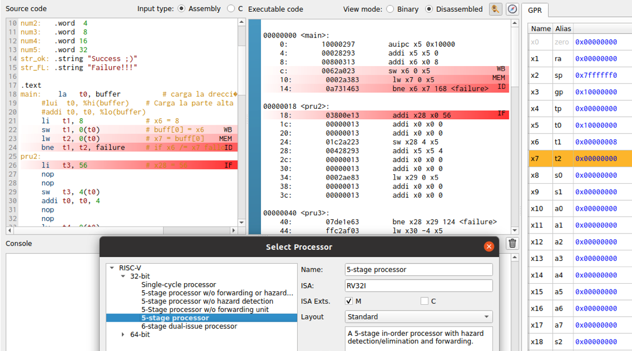Collapse the RISC-V tree node
The height and width of the screenshot is (351, 632).
[112, 268]
